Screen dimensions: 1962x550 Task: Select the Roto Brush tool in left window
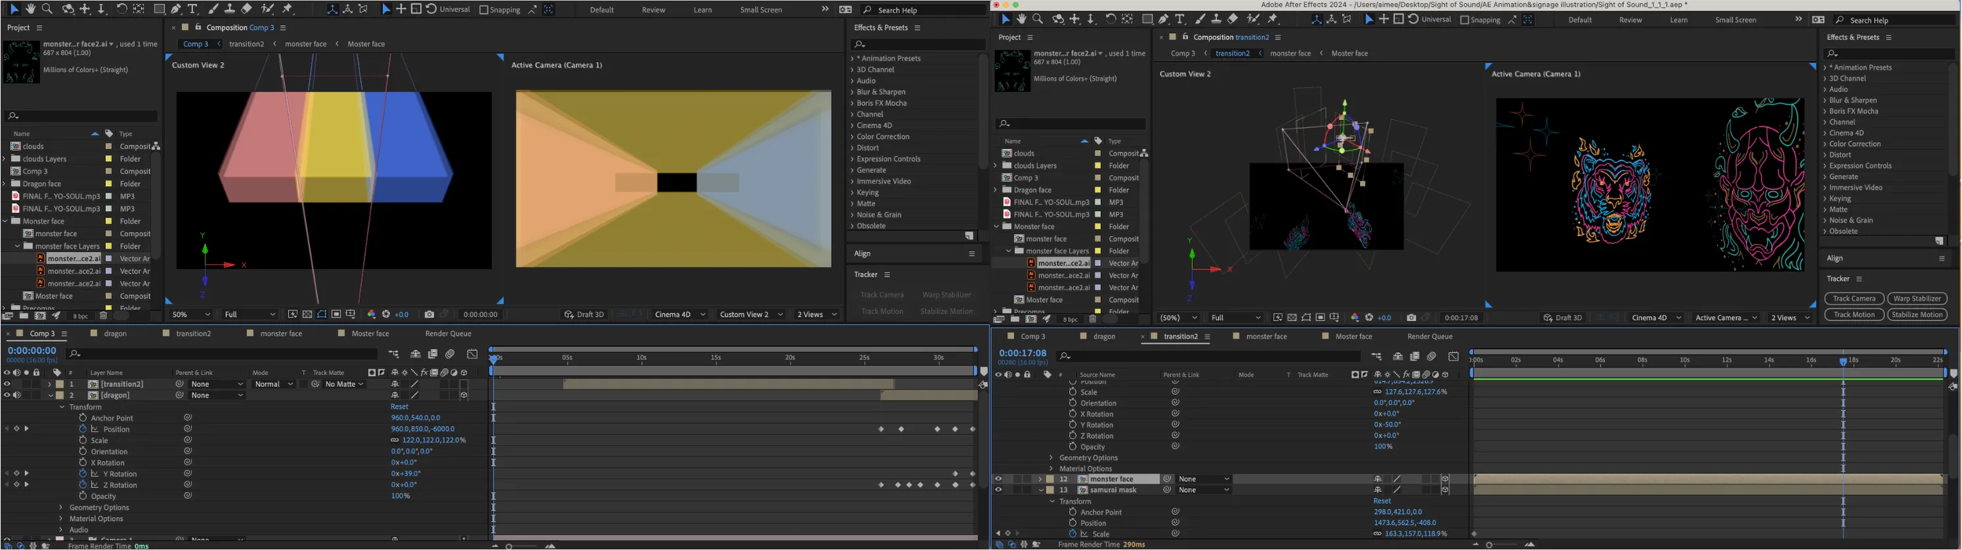(268, 9)
